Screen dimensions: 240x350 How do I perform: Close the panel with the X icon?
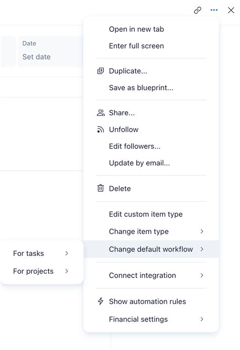point(231,10)
